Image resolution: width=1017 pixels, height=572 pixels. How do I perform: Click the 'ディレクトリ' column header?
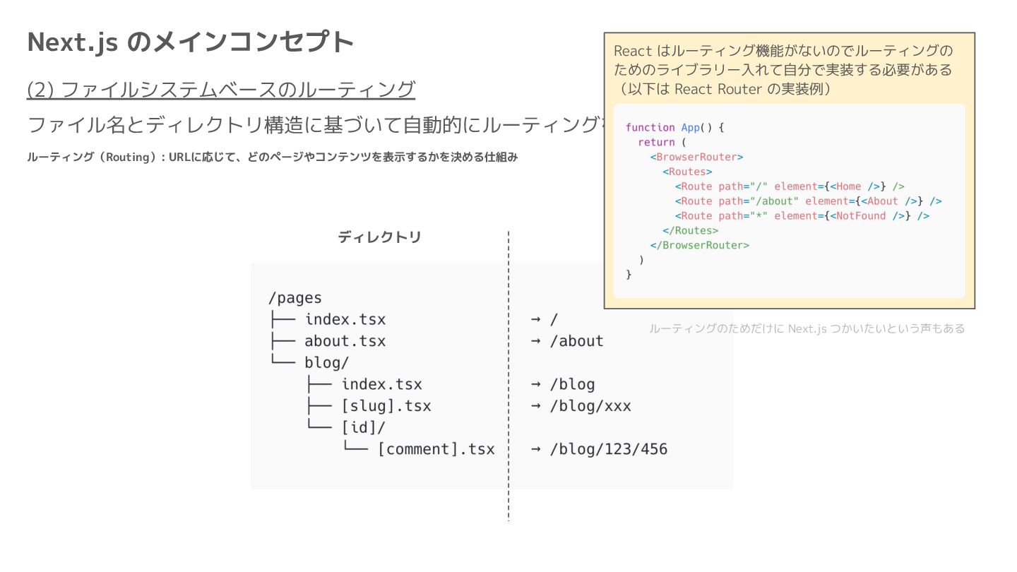379,237
